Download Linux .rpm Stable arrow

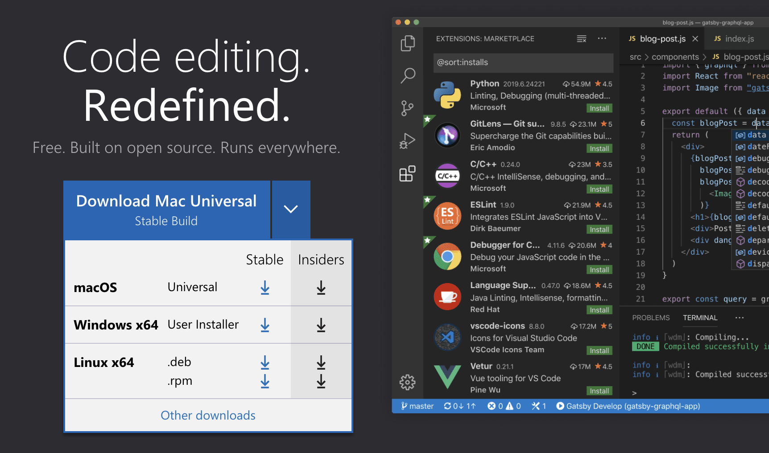[265, 381]
